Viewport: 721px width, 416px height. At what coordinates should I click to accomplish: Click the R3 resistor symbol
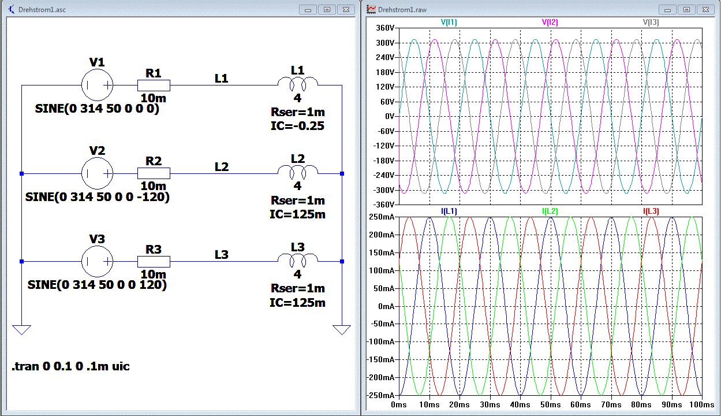click(154, 262)
